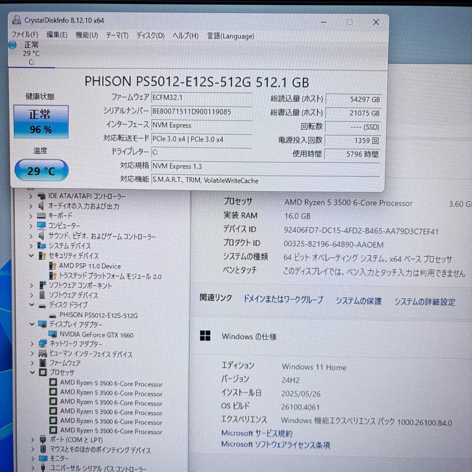472x472 pixels.
Task: Click the keyboard icon next to キーボード
Action: tap(41, 216)
